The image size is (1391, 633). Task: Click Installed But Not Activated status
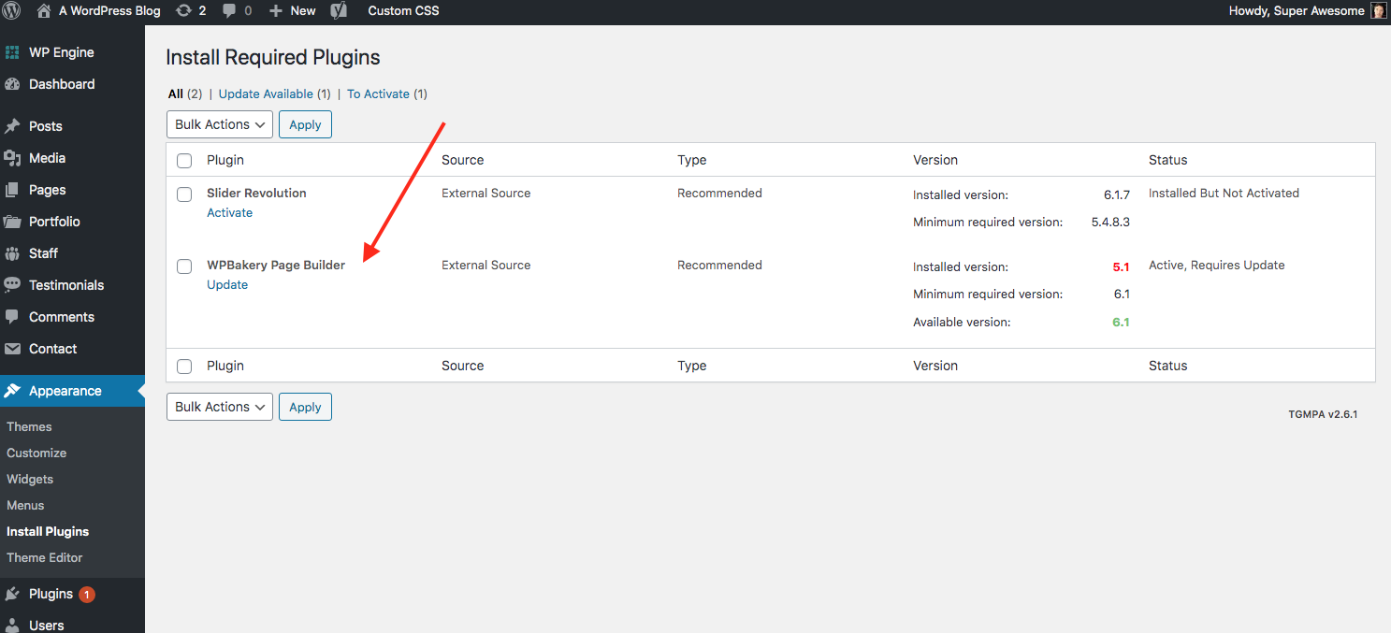(x=1224, y=194)
